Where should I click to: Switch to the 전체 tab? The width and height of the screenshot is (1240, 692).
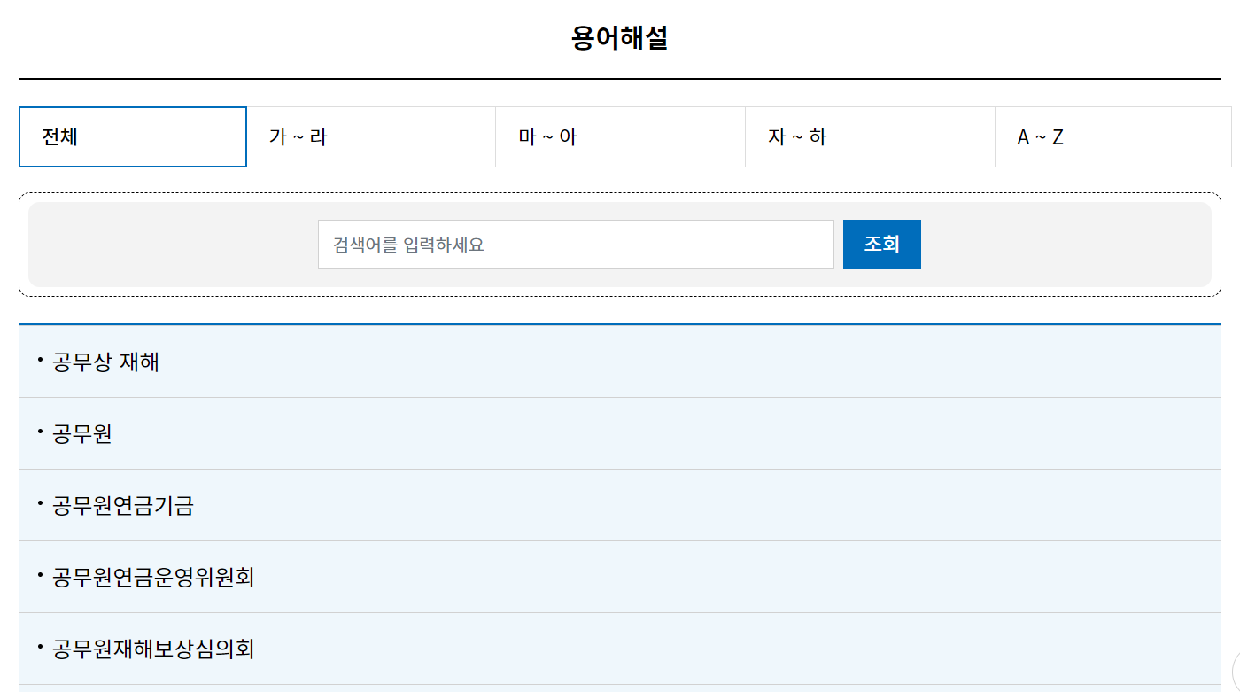[132, 136]
